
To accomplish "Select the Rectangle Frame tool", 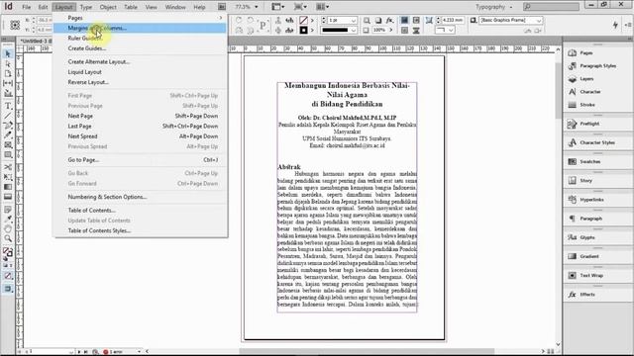I will coord(8,145).
